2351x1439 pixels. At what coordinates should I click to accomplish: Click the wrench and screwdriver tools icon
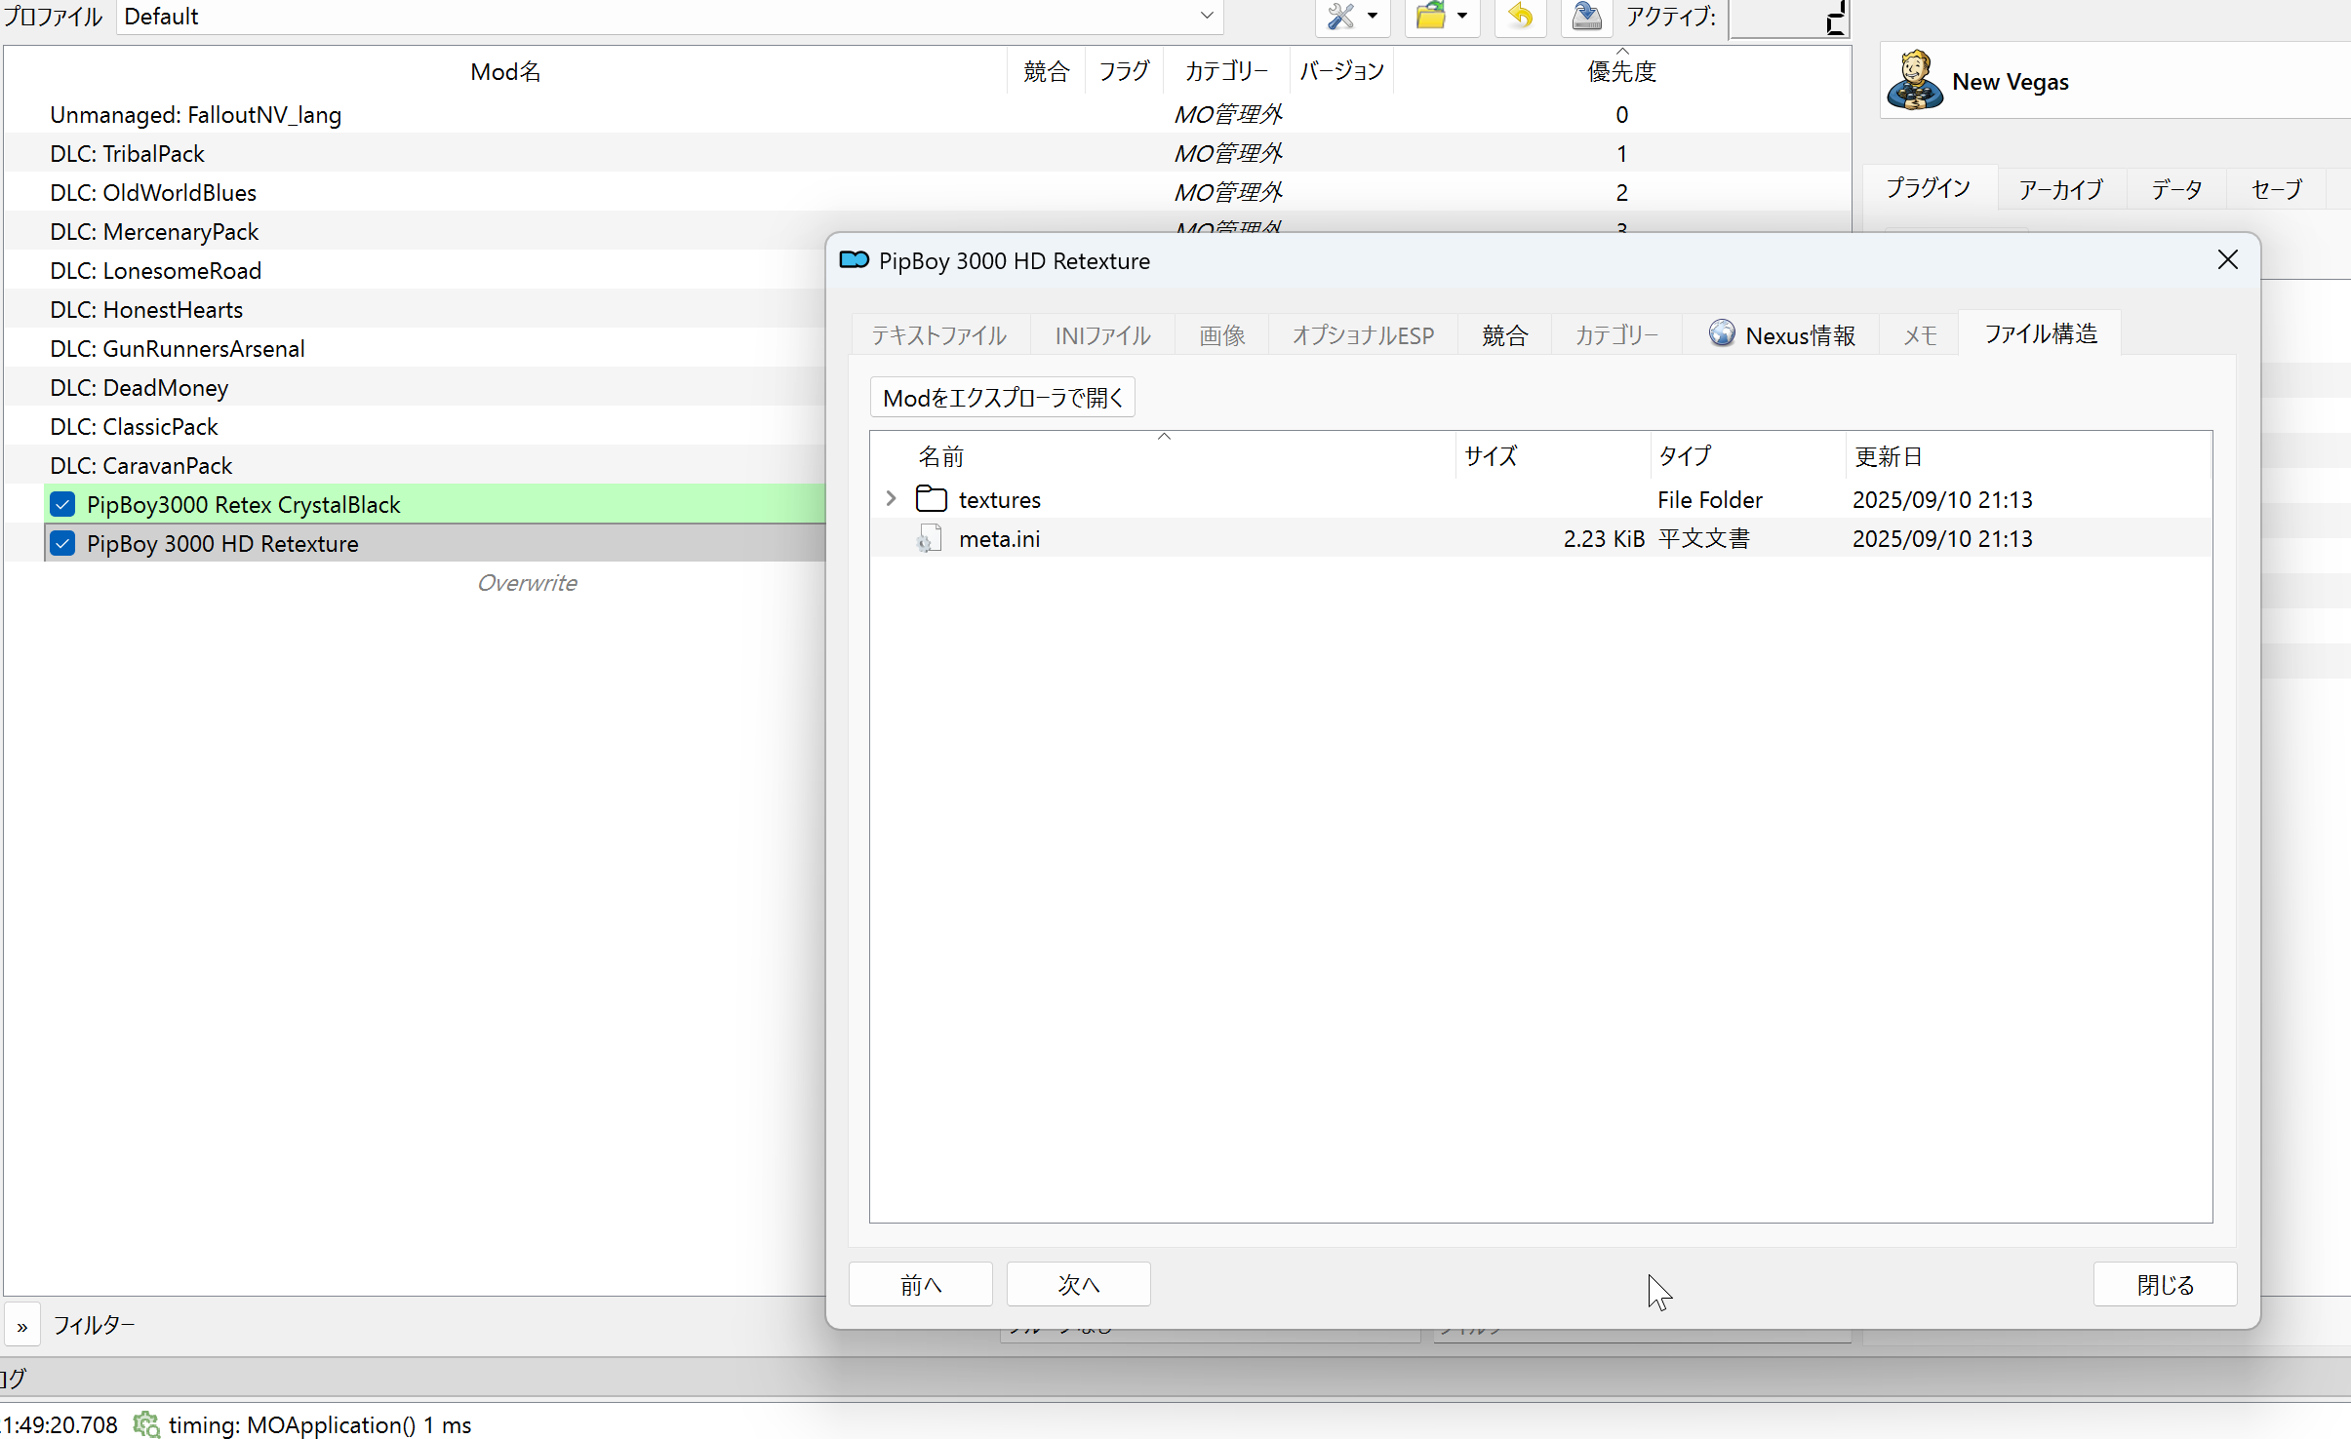point(1341,16)
